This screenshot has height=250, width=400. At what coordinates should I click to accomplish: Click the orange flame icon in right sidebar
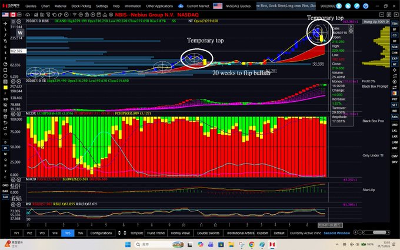click(x=395, y=94)
